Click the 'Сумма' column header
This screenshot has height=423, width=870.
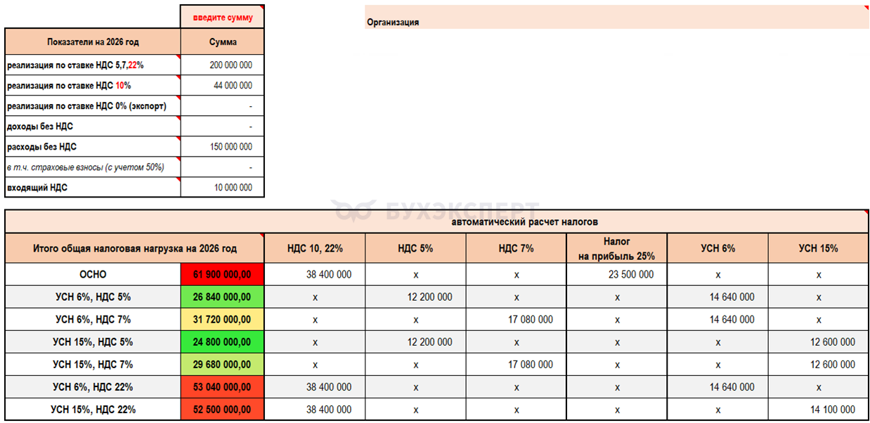coord(223,42)
